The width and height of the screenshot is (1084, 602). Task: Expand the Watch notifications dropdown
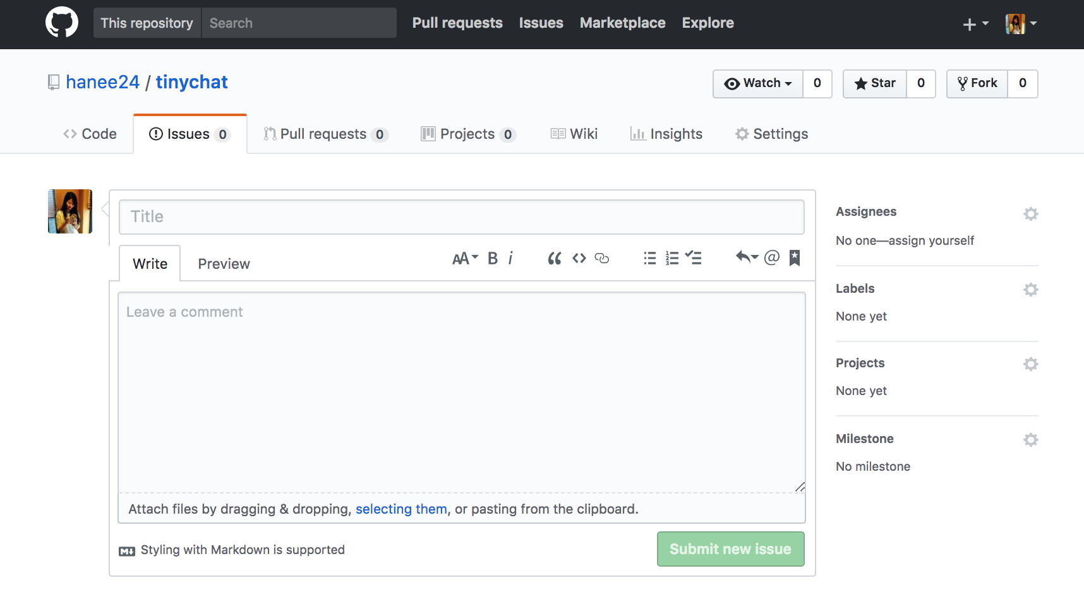click(x=758, y=83)
